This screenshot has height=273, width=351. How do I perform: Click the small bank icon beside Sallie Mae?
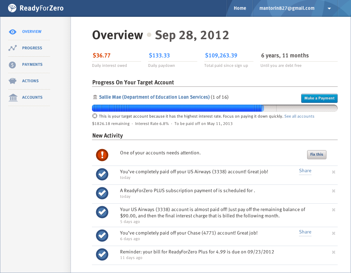coord(95,97)
